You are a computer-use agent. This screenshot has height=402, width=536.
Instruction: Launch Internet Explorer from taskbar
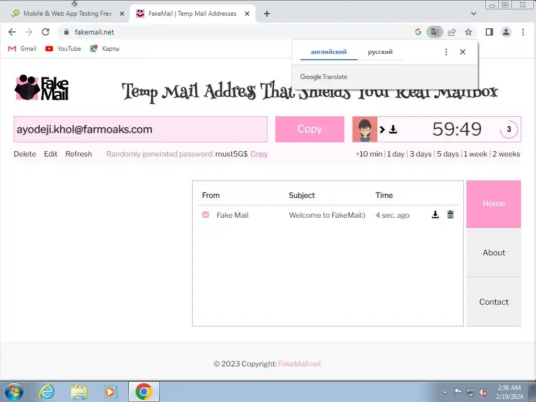pos(47,392)
